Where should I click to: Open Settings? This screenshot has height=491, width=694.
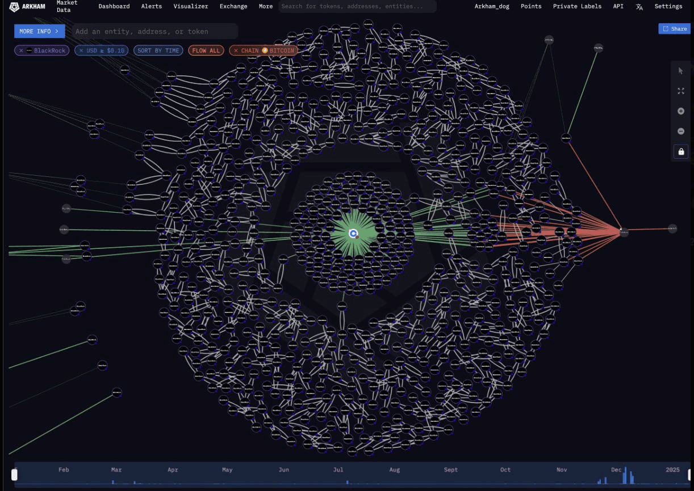668,6
